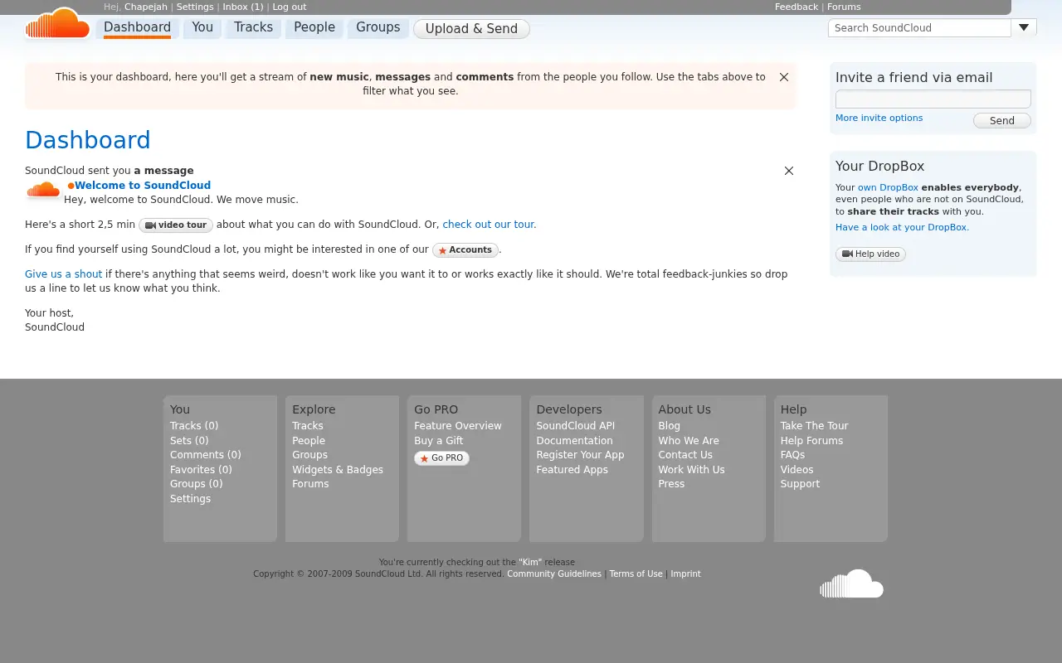Click Take The Tour in footer
Viewport: 1062px width, 663px height.
[x=814, y=426]
